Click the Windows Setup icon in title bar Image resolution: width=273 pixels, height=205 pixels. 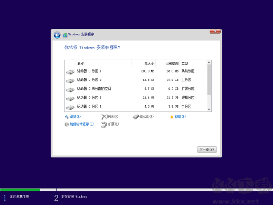point(65,35)
